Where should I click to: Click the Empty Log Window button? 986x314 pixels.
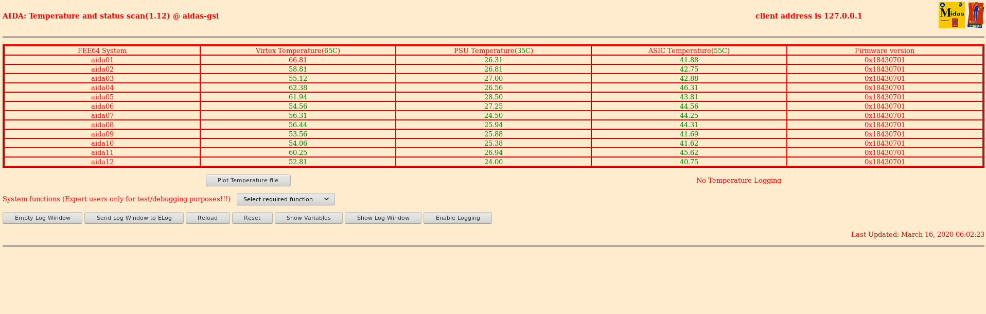(43, 218)
